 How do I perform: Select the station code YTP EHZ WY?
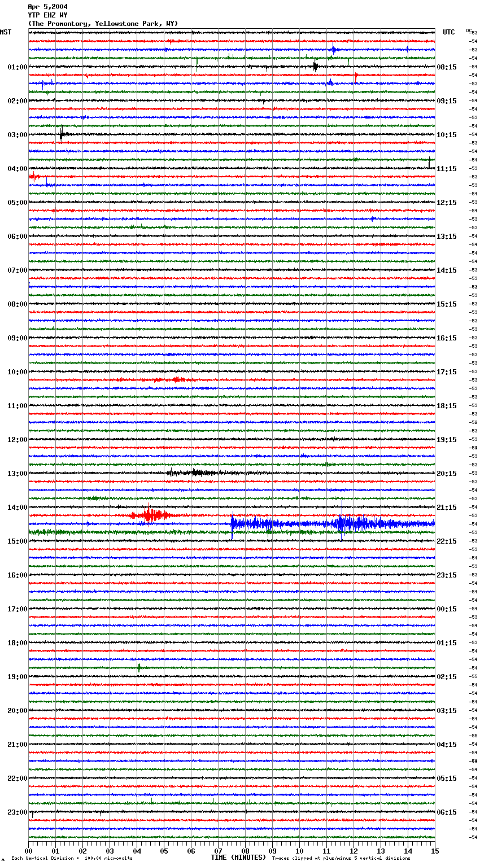coord(47,15)
